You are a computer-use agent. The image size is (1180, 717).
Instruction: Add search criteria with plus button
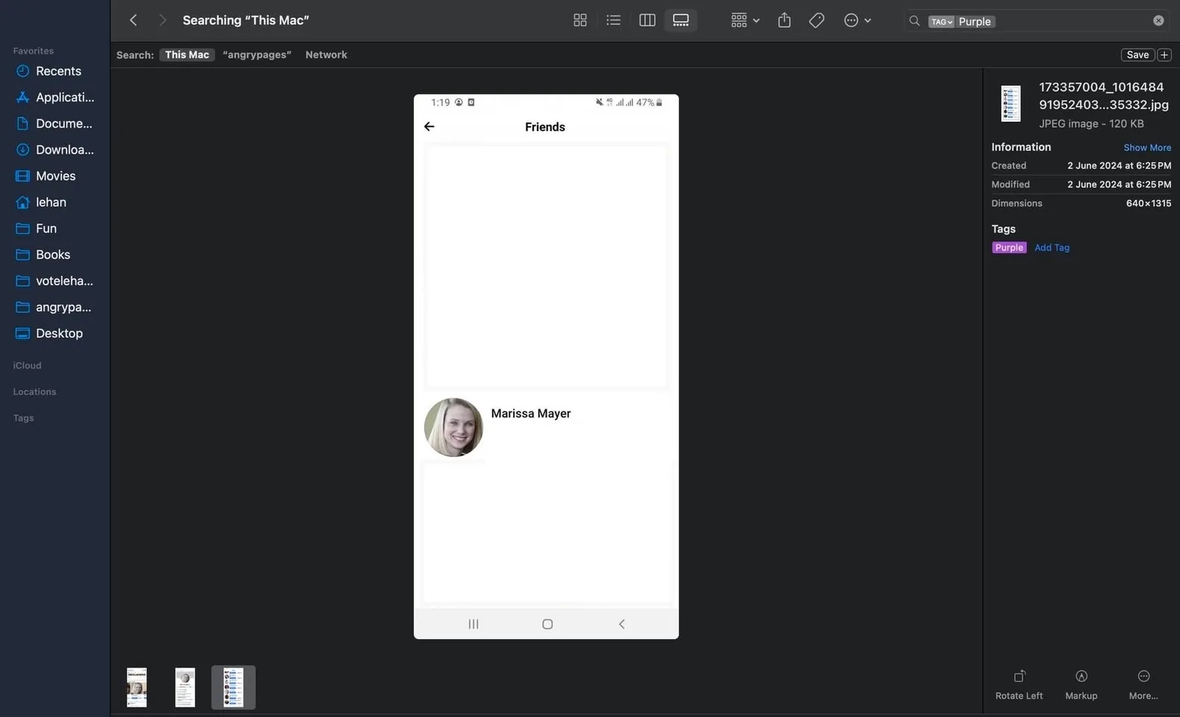tap(1164, 55)
